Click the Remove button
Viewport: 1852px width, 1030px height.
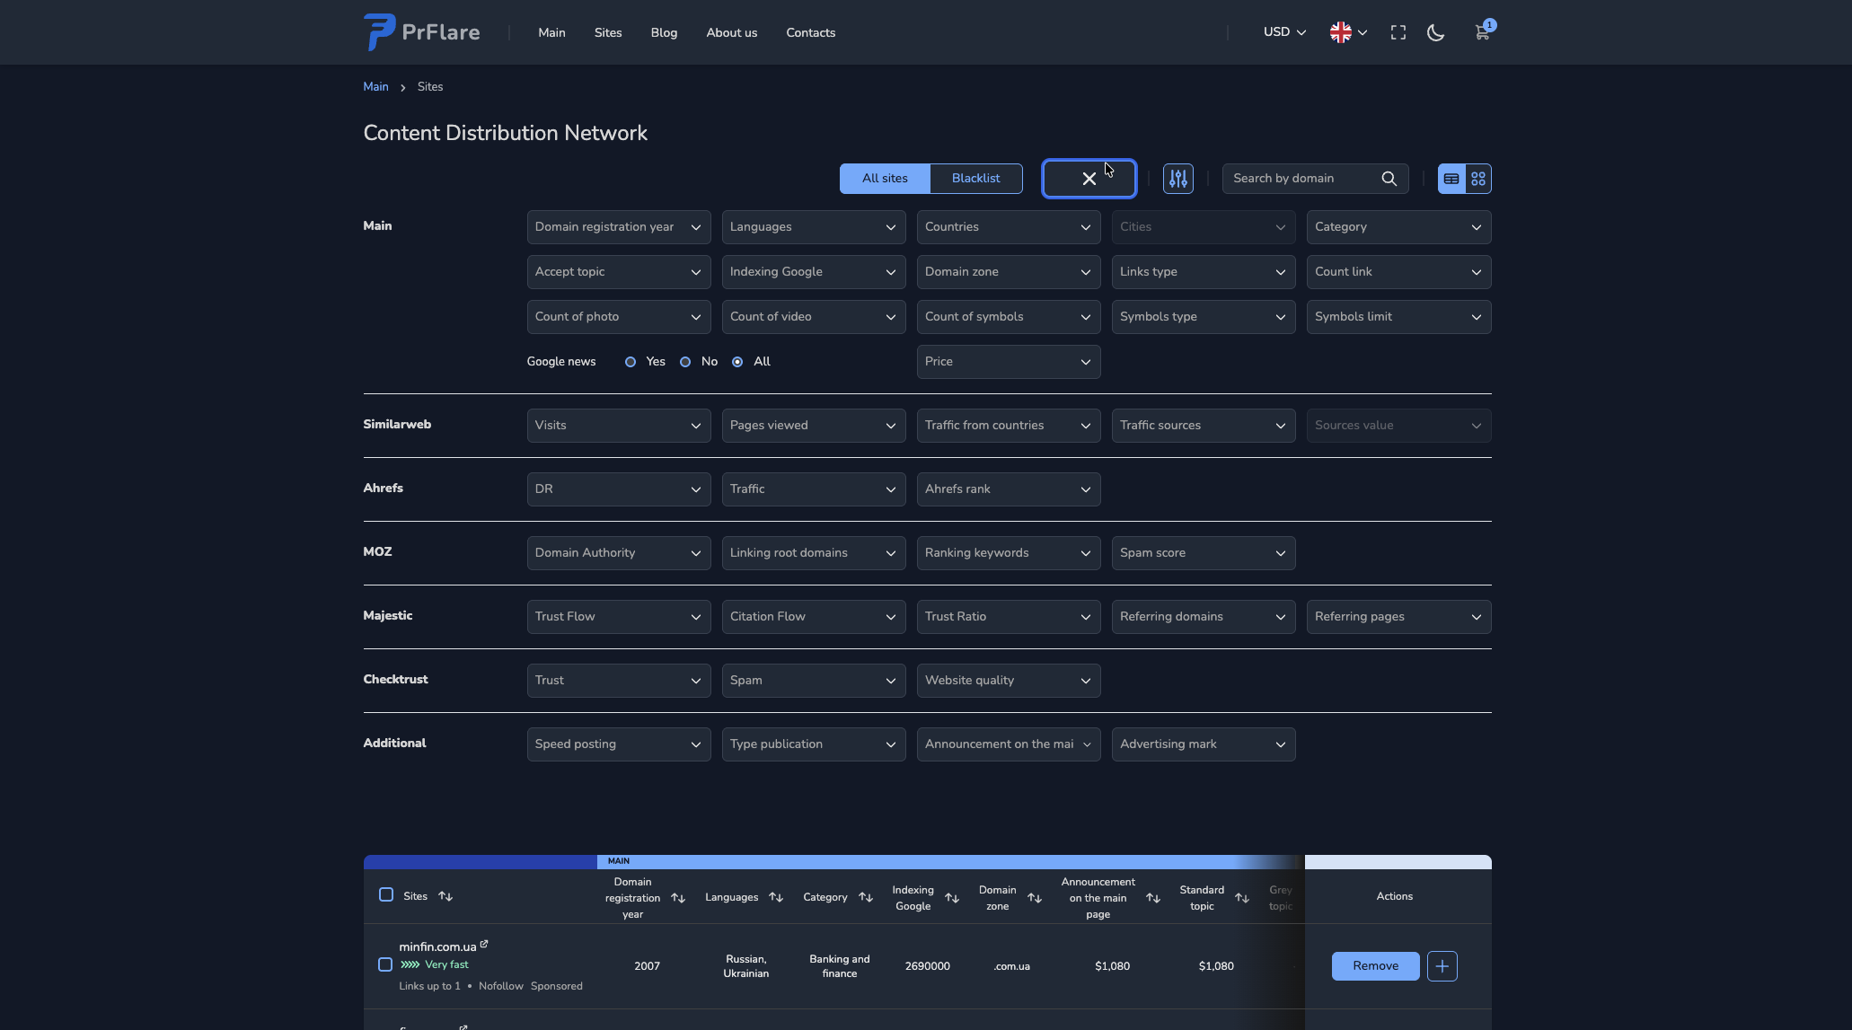pos(1375,966)
